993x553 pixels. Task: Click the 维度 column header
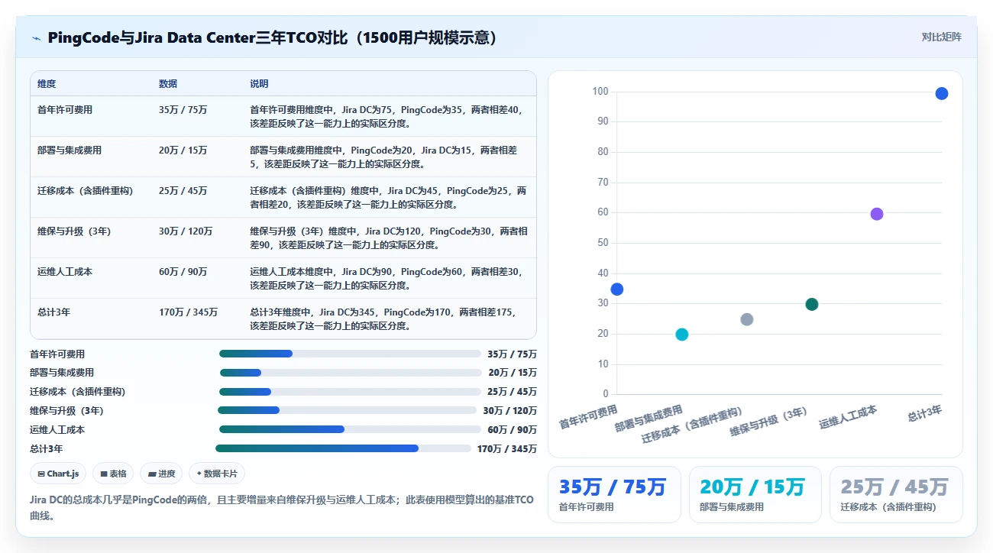pyautogui.click(x=47, y=84)
